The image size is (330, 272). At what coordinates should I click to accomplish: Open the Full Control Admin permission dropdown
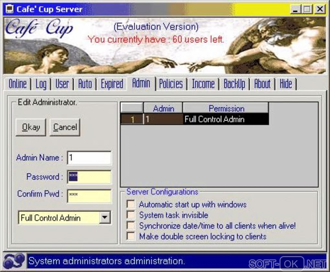coord(105,217)
